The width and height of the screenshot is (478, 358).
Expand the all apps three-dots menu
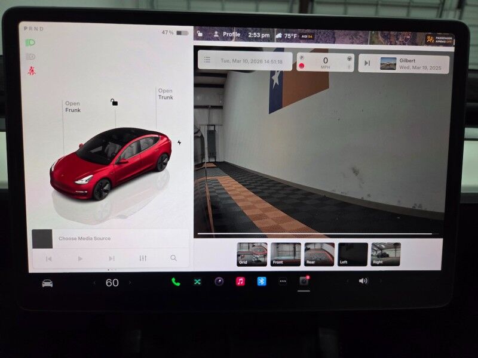point(283,282)
